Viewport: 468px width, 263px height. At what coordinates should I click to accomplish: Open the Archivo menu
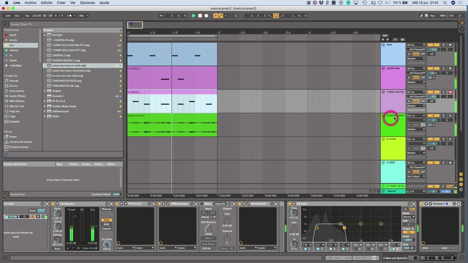[30, 3]
